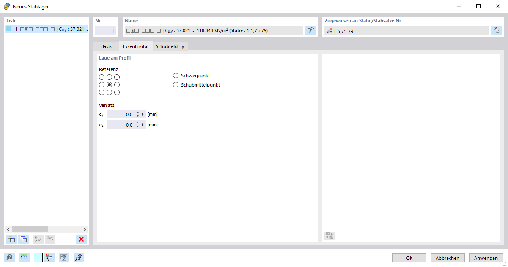This screenshot has height=267, width=508.
Task: Open the color label settings icon
Action: coord(49,257)
